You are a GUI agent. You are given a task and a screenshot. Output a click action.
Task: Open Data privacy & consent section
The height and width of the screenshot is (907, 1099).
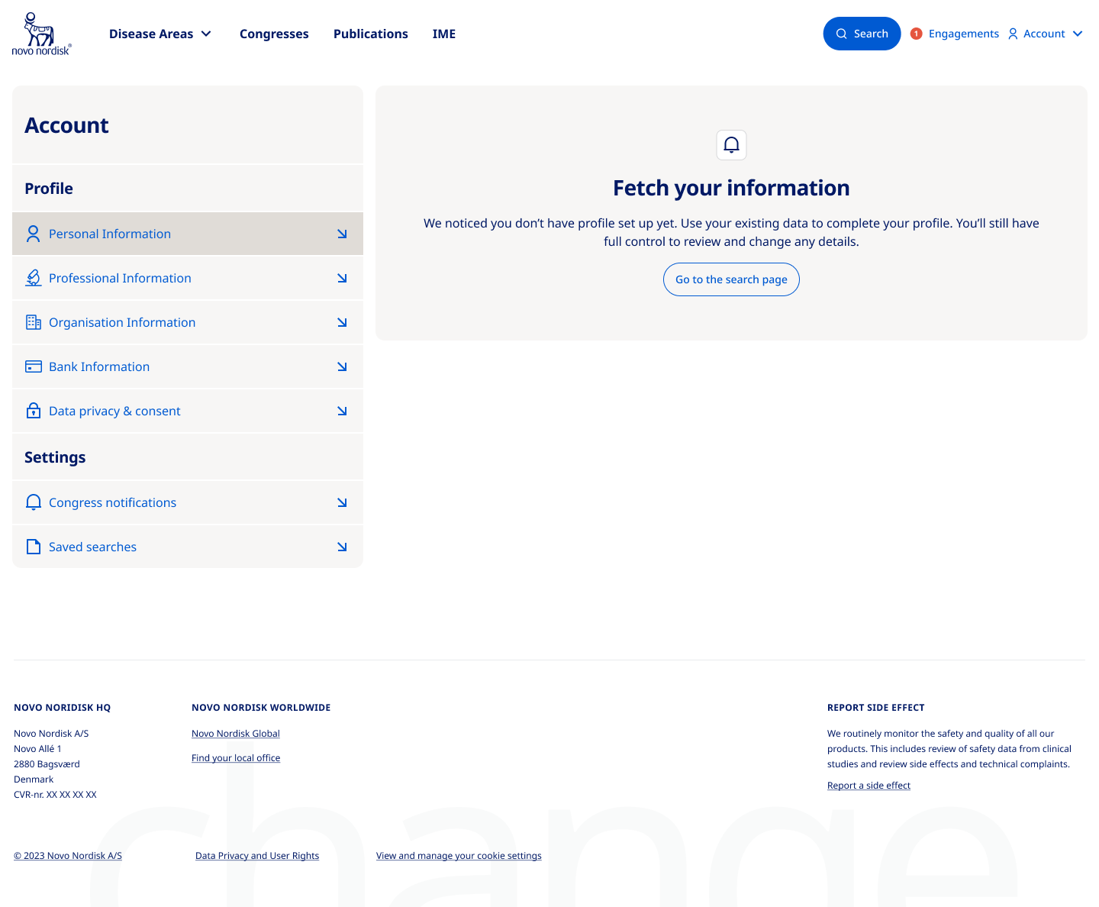(x=188, y=411)
